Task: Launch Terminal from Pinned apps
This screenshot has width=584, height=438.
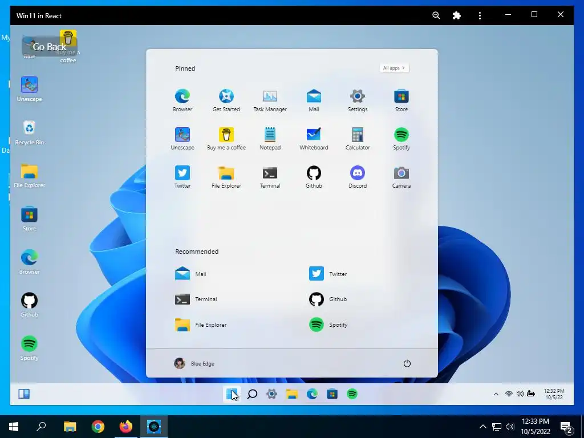Action: [270, 177]
